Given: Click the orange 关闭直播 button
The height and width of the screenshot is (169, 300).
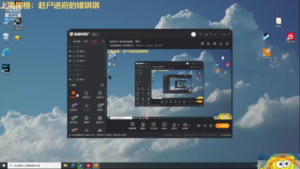Looking at the screenshot, I should click(222, 126).
